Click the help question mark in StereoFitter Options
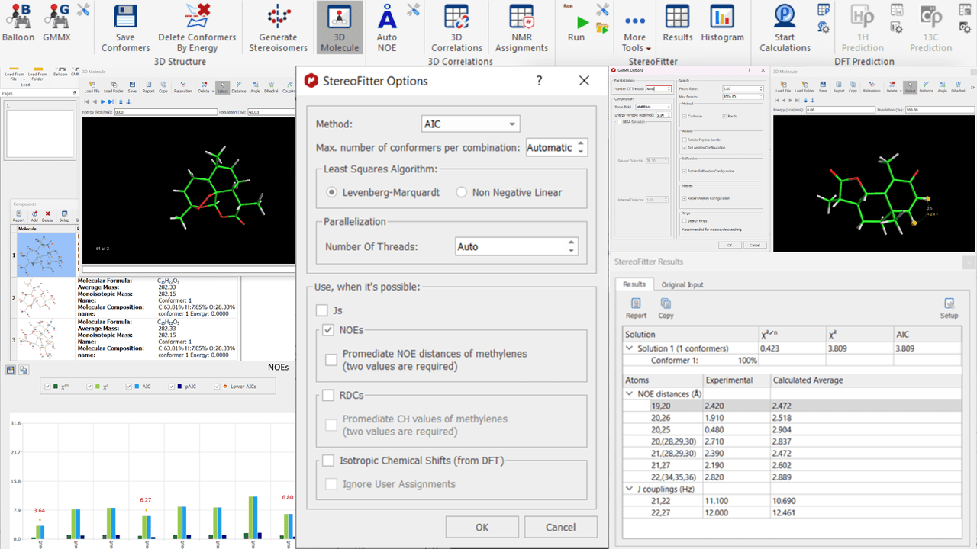 coord(540,81)
